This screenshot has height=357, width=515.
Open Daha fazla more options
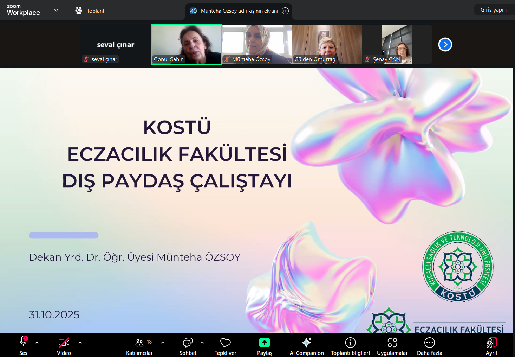(x=430, y=346)
